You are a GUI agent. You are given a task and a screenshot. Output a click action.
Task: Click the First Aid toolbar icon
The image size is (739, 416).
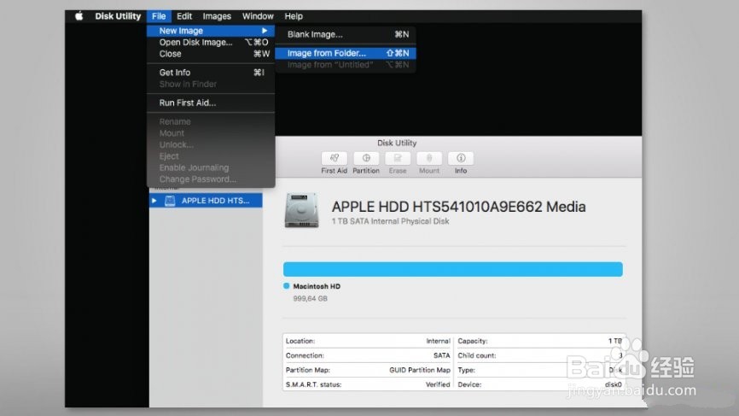point(335,158)
